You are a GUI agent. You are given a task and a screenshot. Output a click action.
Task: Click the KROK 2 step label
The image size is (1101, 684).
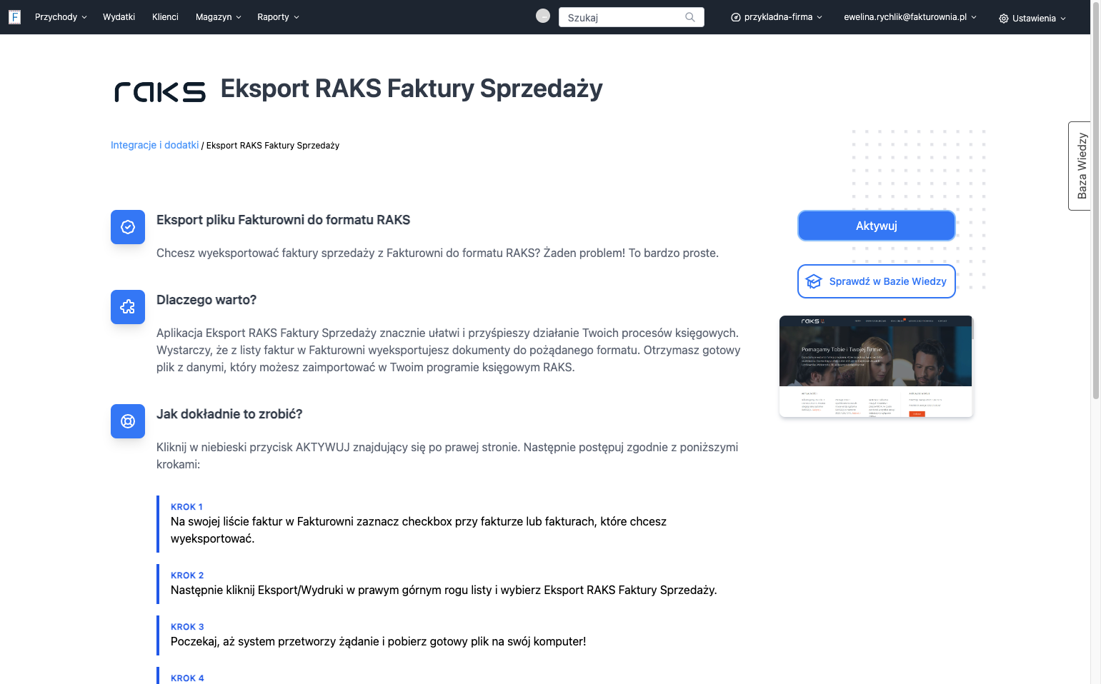187,575
